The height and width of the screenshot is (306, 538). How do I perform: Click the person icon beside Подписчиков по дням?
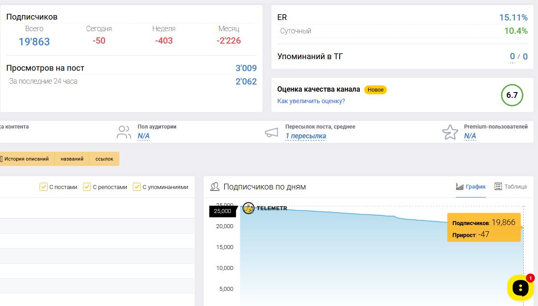tap(215, 187)
